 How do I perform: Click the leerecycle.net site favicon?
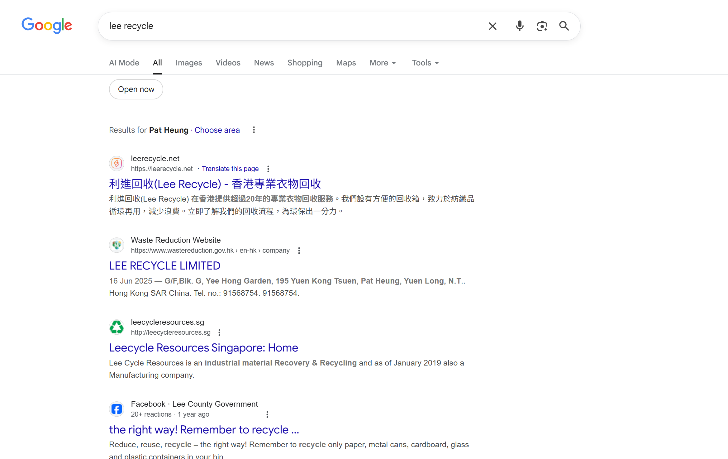tap(117, 163)
